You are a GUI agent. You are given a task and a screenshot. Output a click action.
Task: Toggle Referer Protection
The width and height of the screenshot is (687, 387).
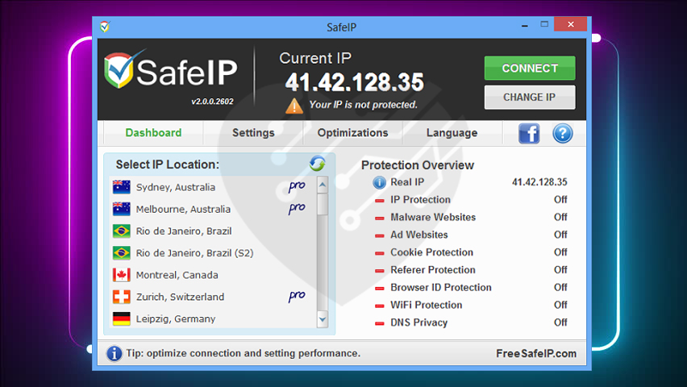point(471,269)
